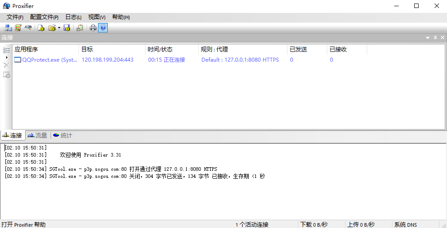The width and height of the screenshot is (447, 228).
Task: Sort by 应用程序 column header
Action: pos(46,49)
